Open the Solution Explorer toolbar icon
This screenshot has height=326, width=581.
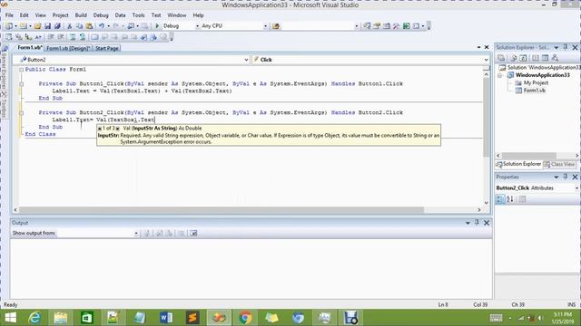point(367,26)
